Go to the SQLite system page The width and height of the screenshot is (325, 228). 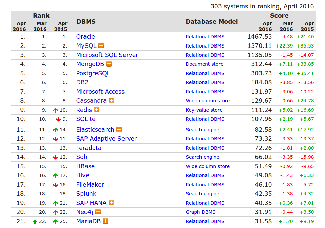pos(86,119)
